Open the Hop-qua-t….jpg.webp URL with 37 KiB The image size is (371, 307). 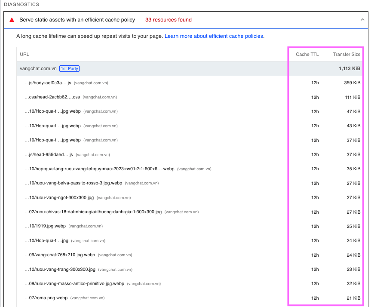pyautogui.click(x=52, y=140)
